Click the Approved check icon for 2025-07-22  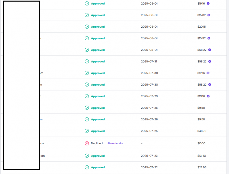87,167
